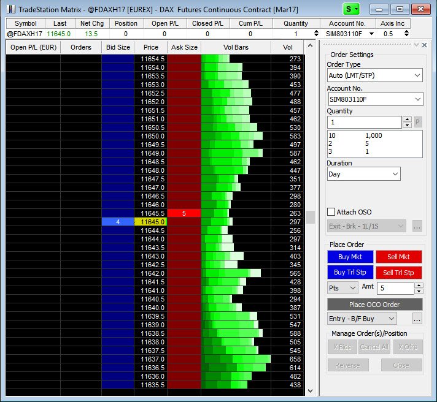Adjust the top bar Quantity stepper

tap(316, 33)
